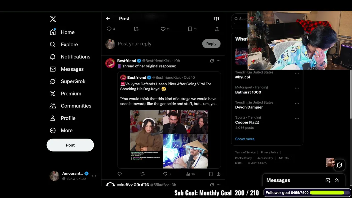This screenshot has width=352, height=198.
Task: Click Show more under trends
Action: 245,139
